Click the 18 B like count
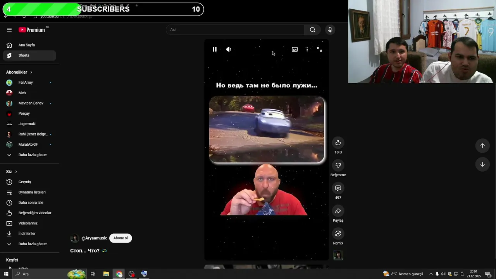Viewport: 496px width, 279px height. (338, 152)
